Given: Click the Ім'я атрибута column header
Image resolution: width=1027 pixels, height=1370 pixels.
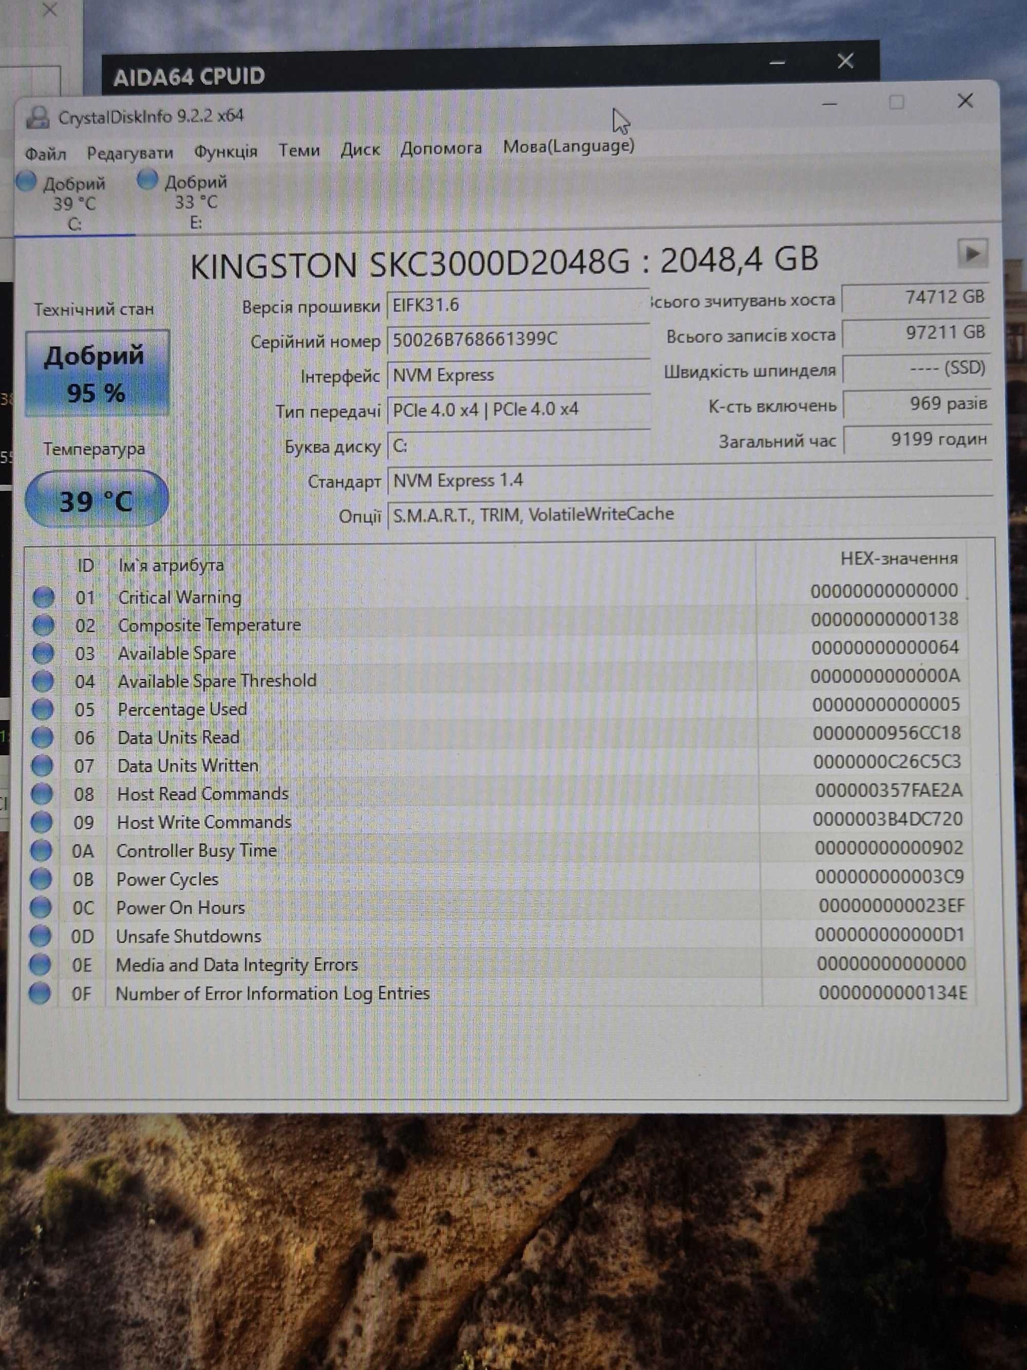Looking at the screenshot, I should (x=172, y=565).
